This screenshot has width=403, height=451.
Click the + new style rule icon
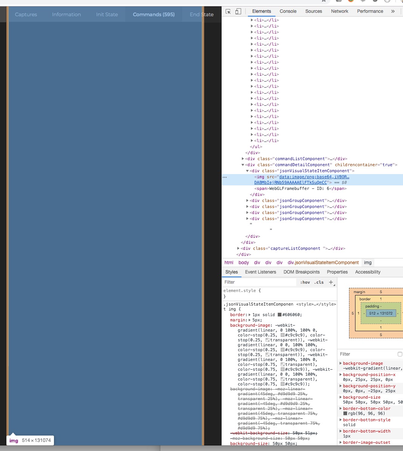point(331,282)
